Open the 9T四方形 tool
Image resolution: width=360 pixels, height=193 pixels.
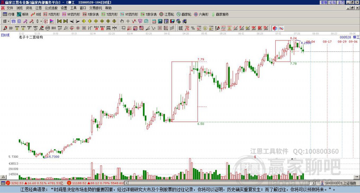point(129,14)
